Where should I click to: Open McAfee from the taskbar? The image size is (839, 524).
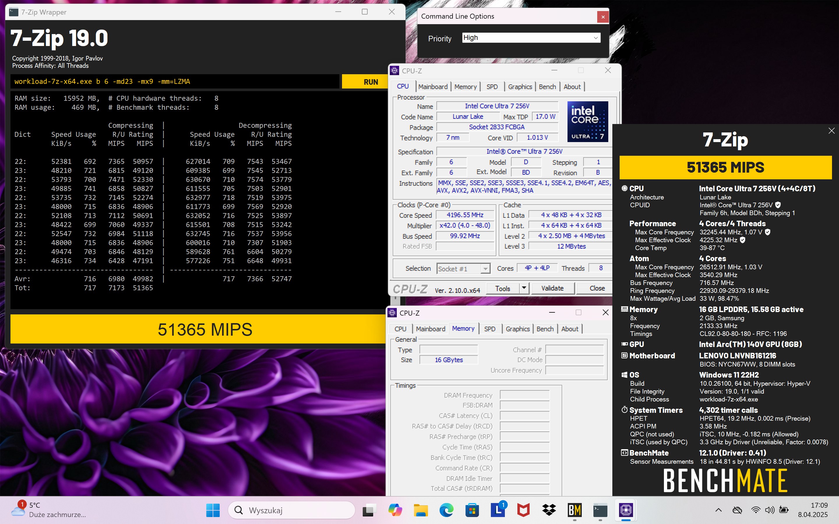pyautogui.click(x=523, y=510)
